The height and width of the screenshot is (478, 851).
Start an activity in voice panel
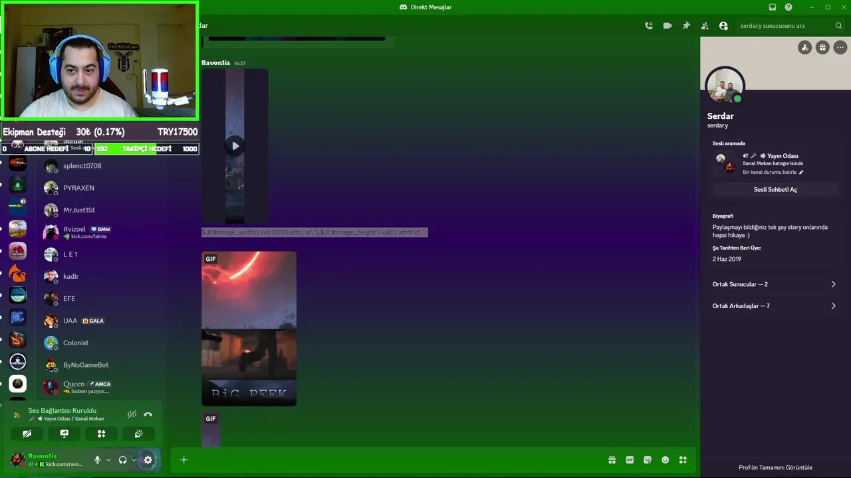coord(101,434)
